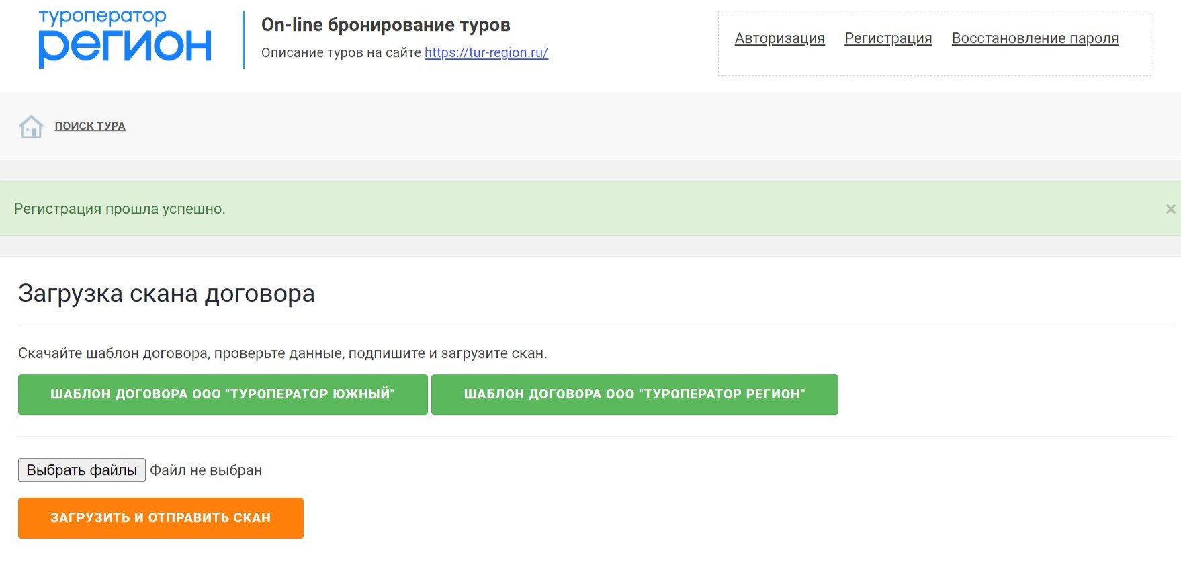Click the Регистрация прошла успешно message text

(x=120, y=209)
